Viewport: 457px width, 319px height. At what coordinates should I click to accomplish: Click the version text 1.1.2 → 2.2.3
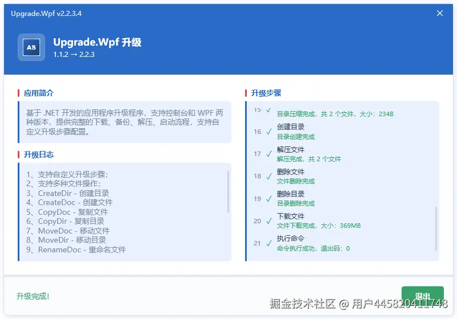coord(74,55)
